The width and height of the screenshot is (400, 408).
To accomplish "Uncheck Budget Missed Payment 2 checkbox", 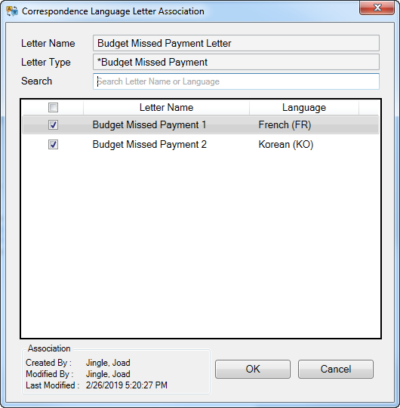I will (53, 144).
